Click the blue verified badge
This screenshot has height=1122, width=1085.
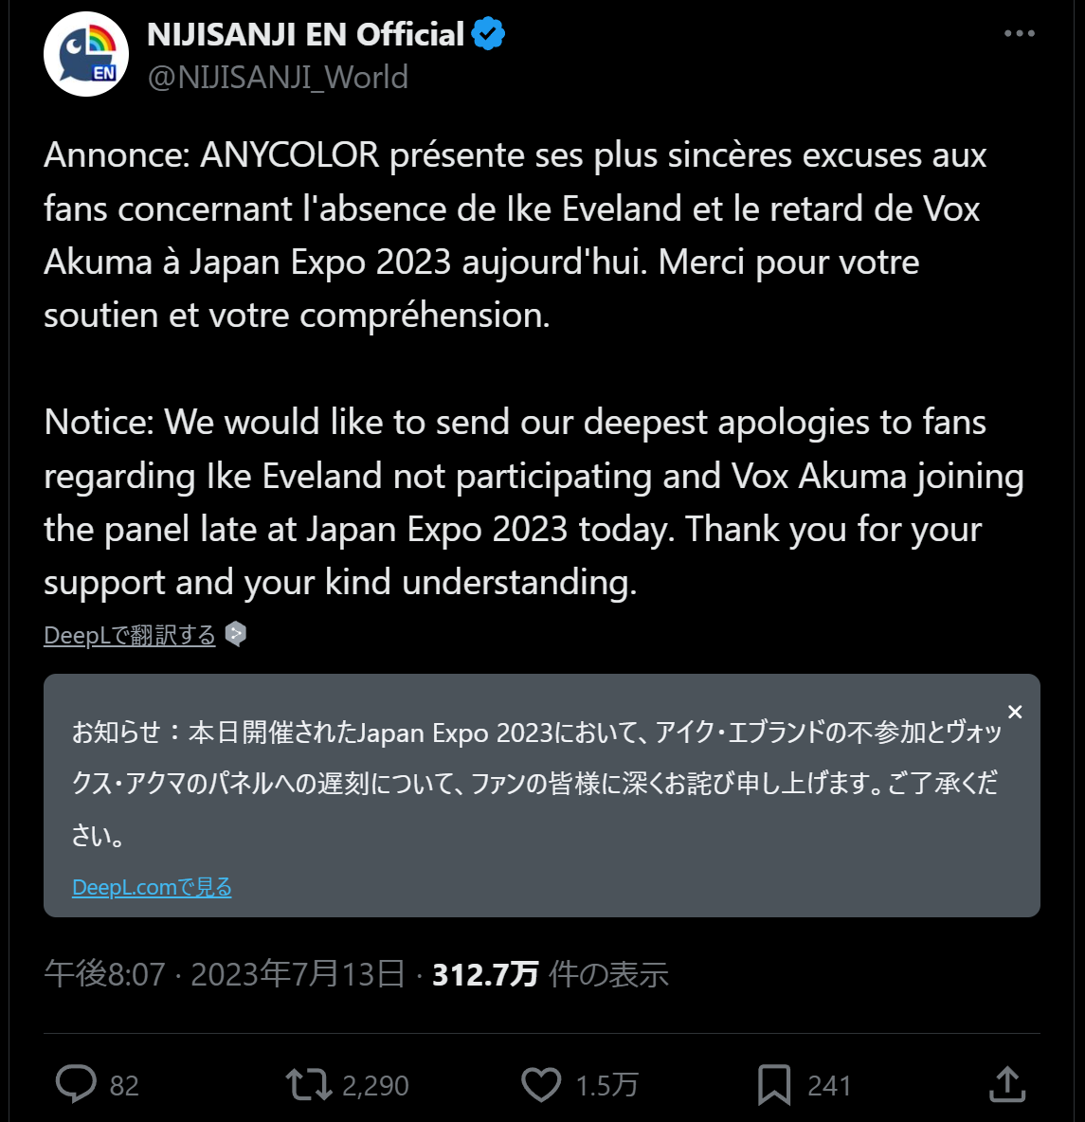pos(489,35)
